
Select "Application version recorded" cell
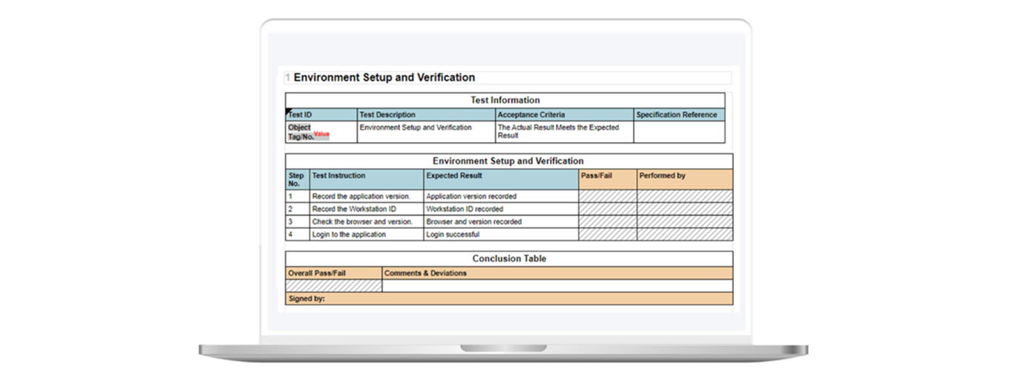(x=501, y=196)
